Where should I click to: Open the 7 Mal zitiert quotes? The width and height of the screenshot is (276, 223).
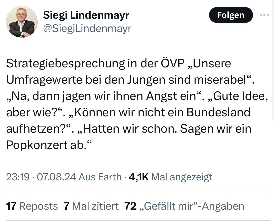(x=91, y=206)
